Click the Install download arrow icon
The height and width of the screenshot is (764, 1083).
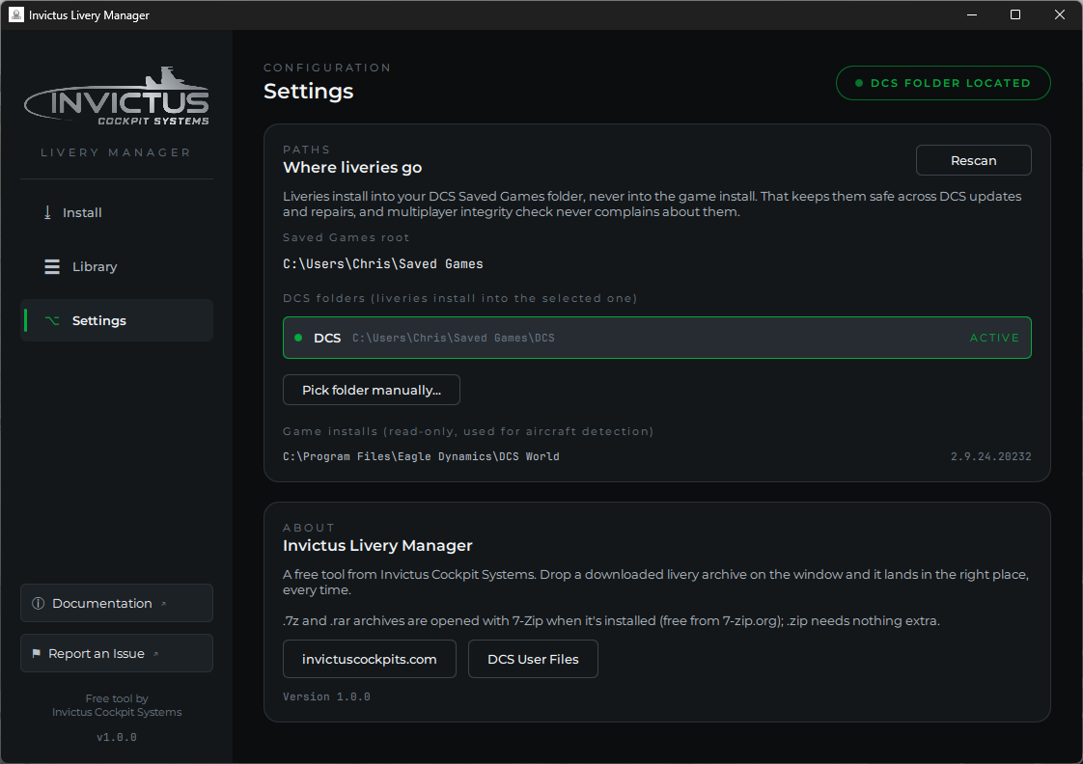coord(47,212)
